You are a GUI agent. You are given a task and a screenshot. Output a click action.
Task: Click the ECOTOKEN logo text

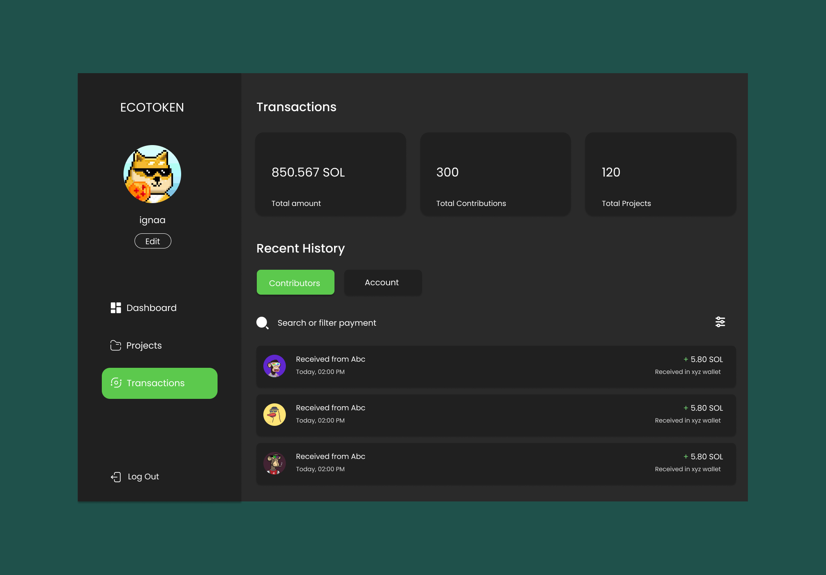coord(152,107)
